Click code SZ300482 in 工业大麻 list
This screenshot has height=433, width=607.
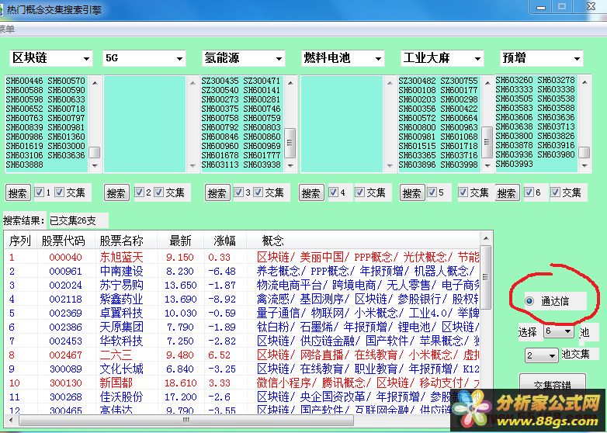(x=418, y=81)
